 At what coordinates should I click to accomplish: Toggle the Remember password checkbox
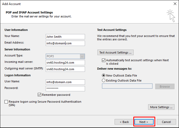click(40, 95)
